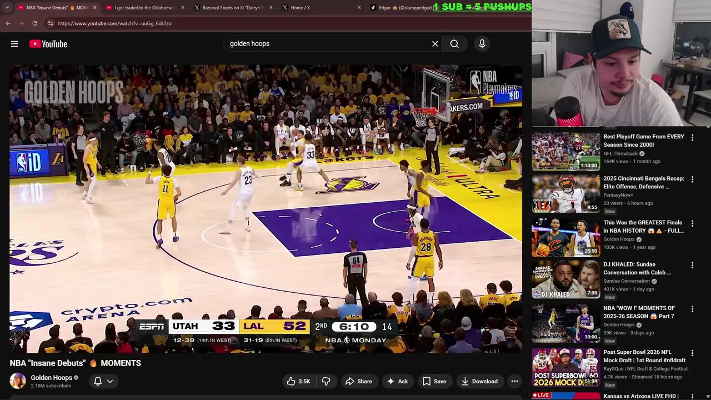The image size is (711, 400).
Task: Go to the YouTube home logo
Action: point(48,44)
